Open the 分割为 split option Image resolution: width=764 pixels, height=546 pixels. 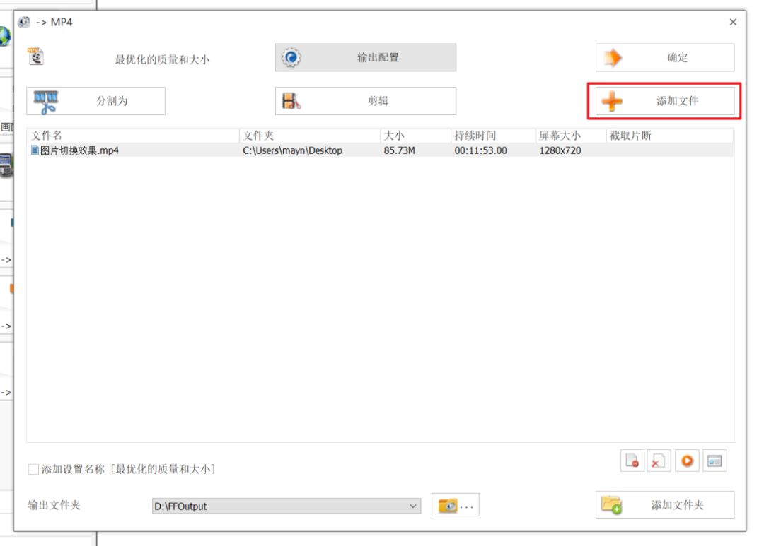[96, 101]
